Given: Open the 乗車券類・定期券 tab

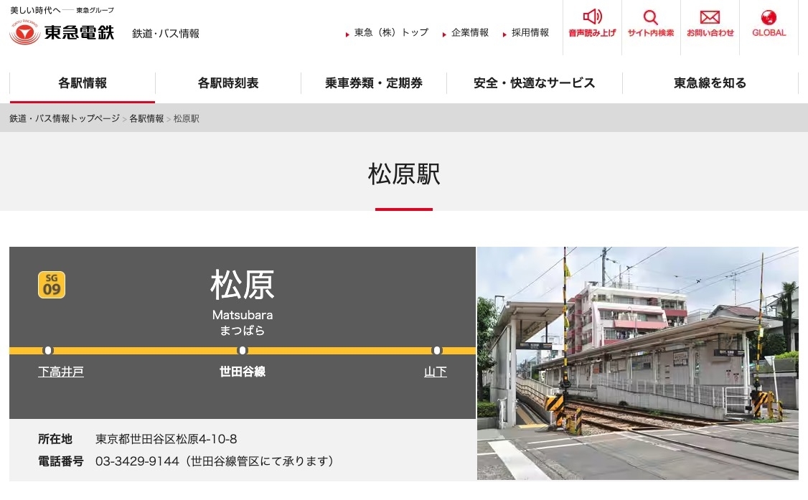Looking at the screenshot, I should tap(373, 83).
